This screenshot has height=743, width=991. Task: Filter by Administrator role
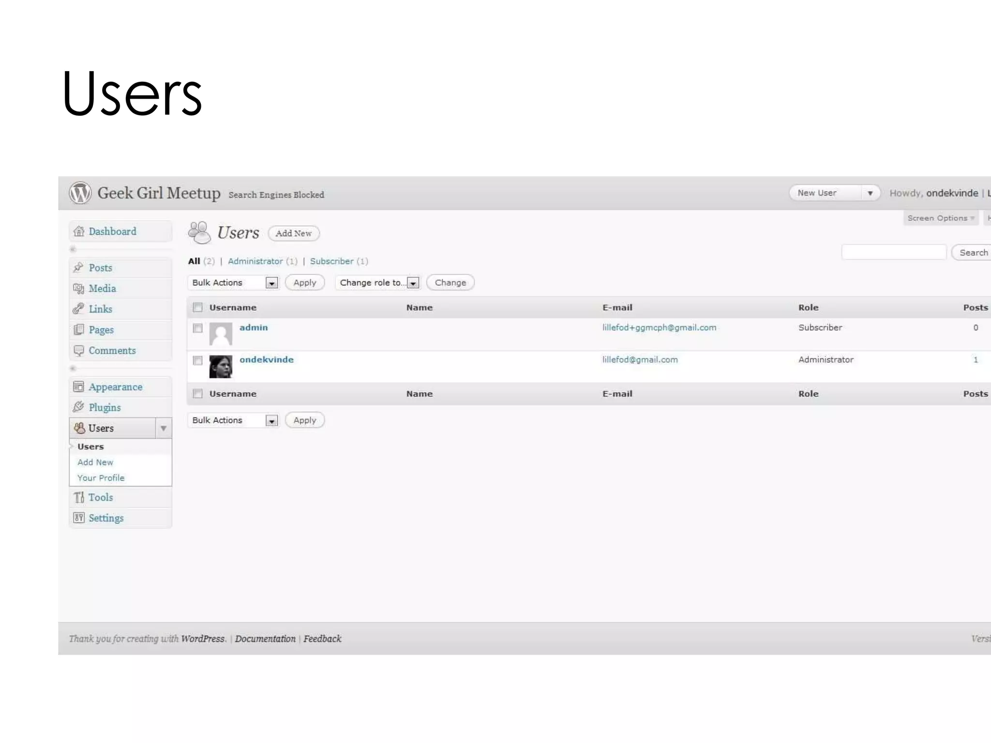[255, 261]
